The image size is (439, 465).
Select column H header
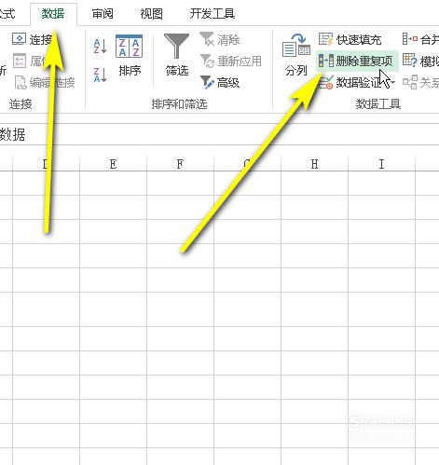pyautogui.click(x=314, y=164)
